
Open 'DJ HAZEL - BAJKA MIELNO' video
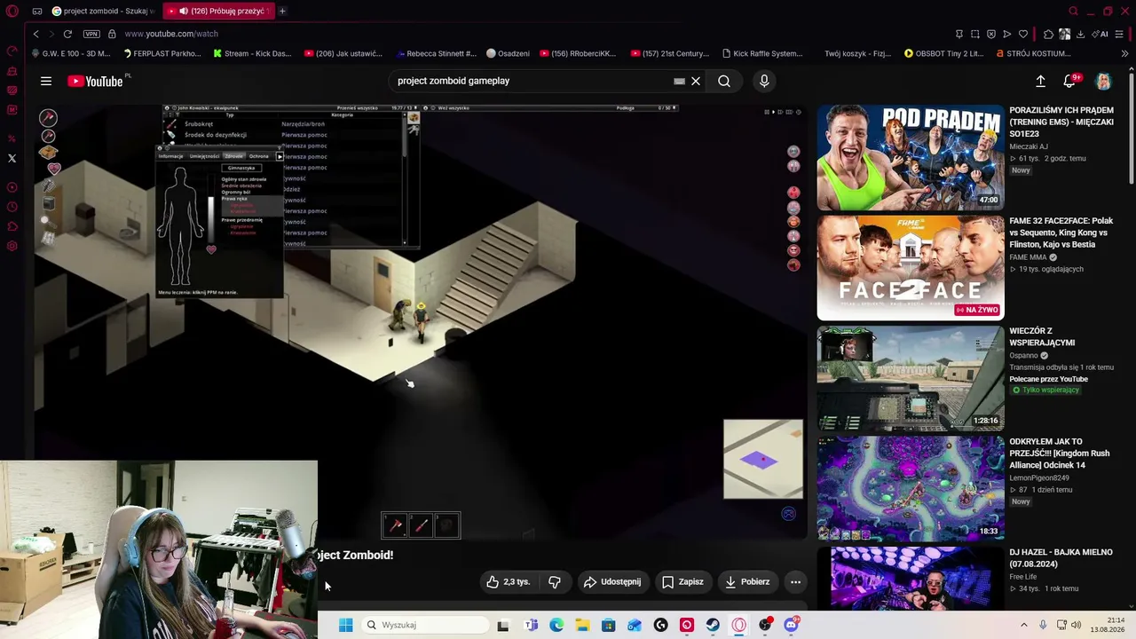tap(911, 577)
